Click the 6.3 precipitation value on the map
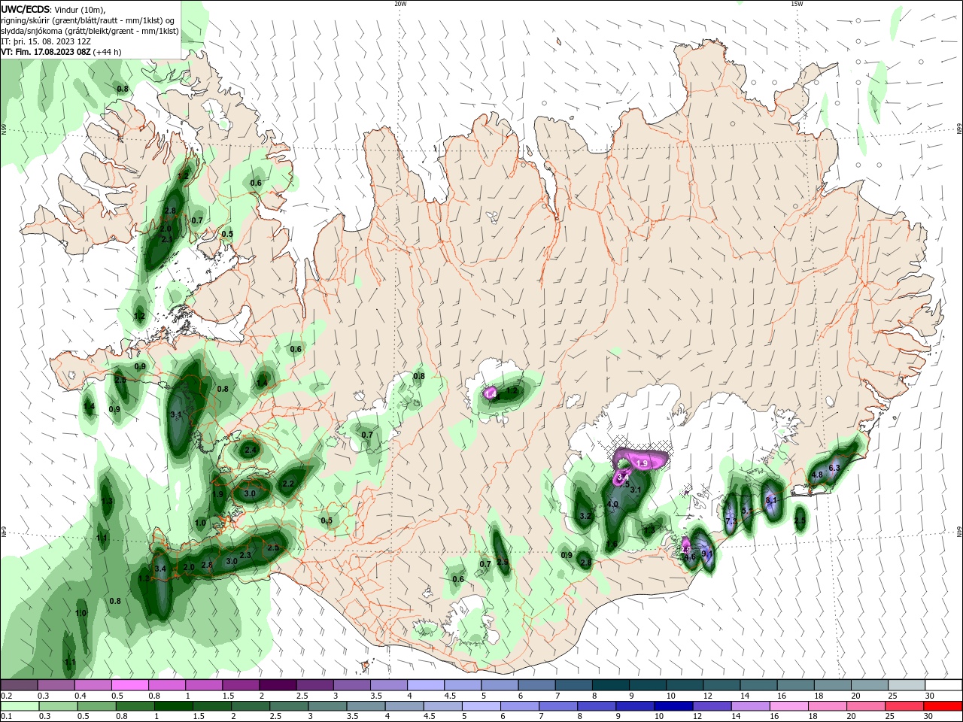This screenshot has width=963, height=722. (834, 468)
